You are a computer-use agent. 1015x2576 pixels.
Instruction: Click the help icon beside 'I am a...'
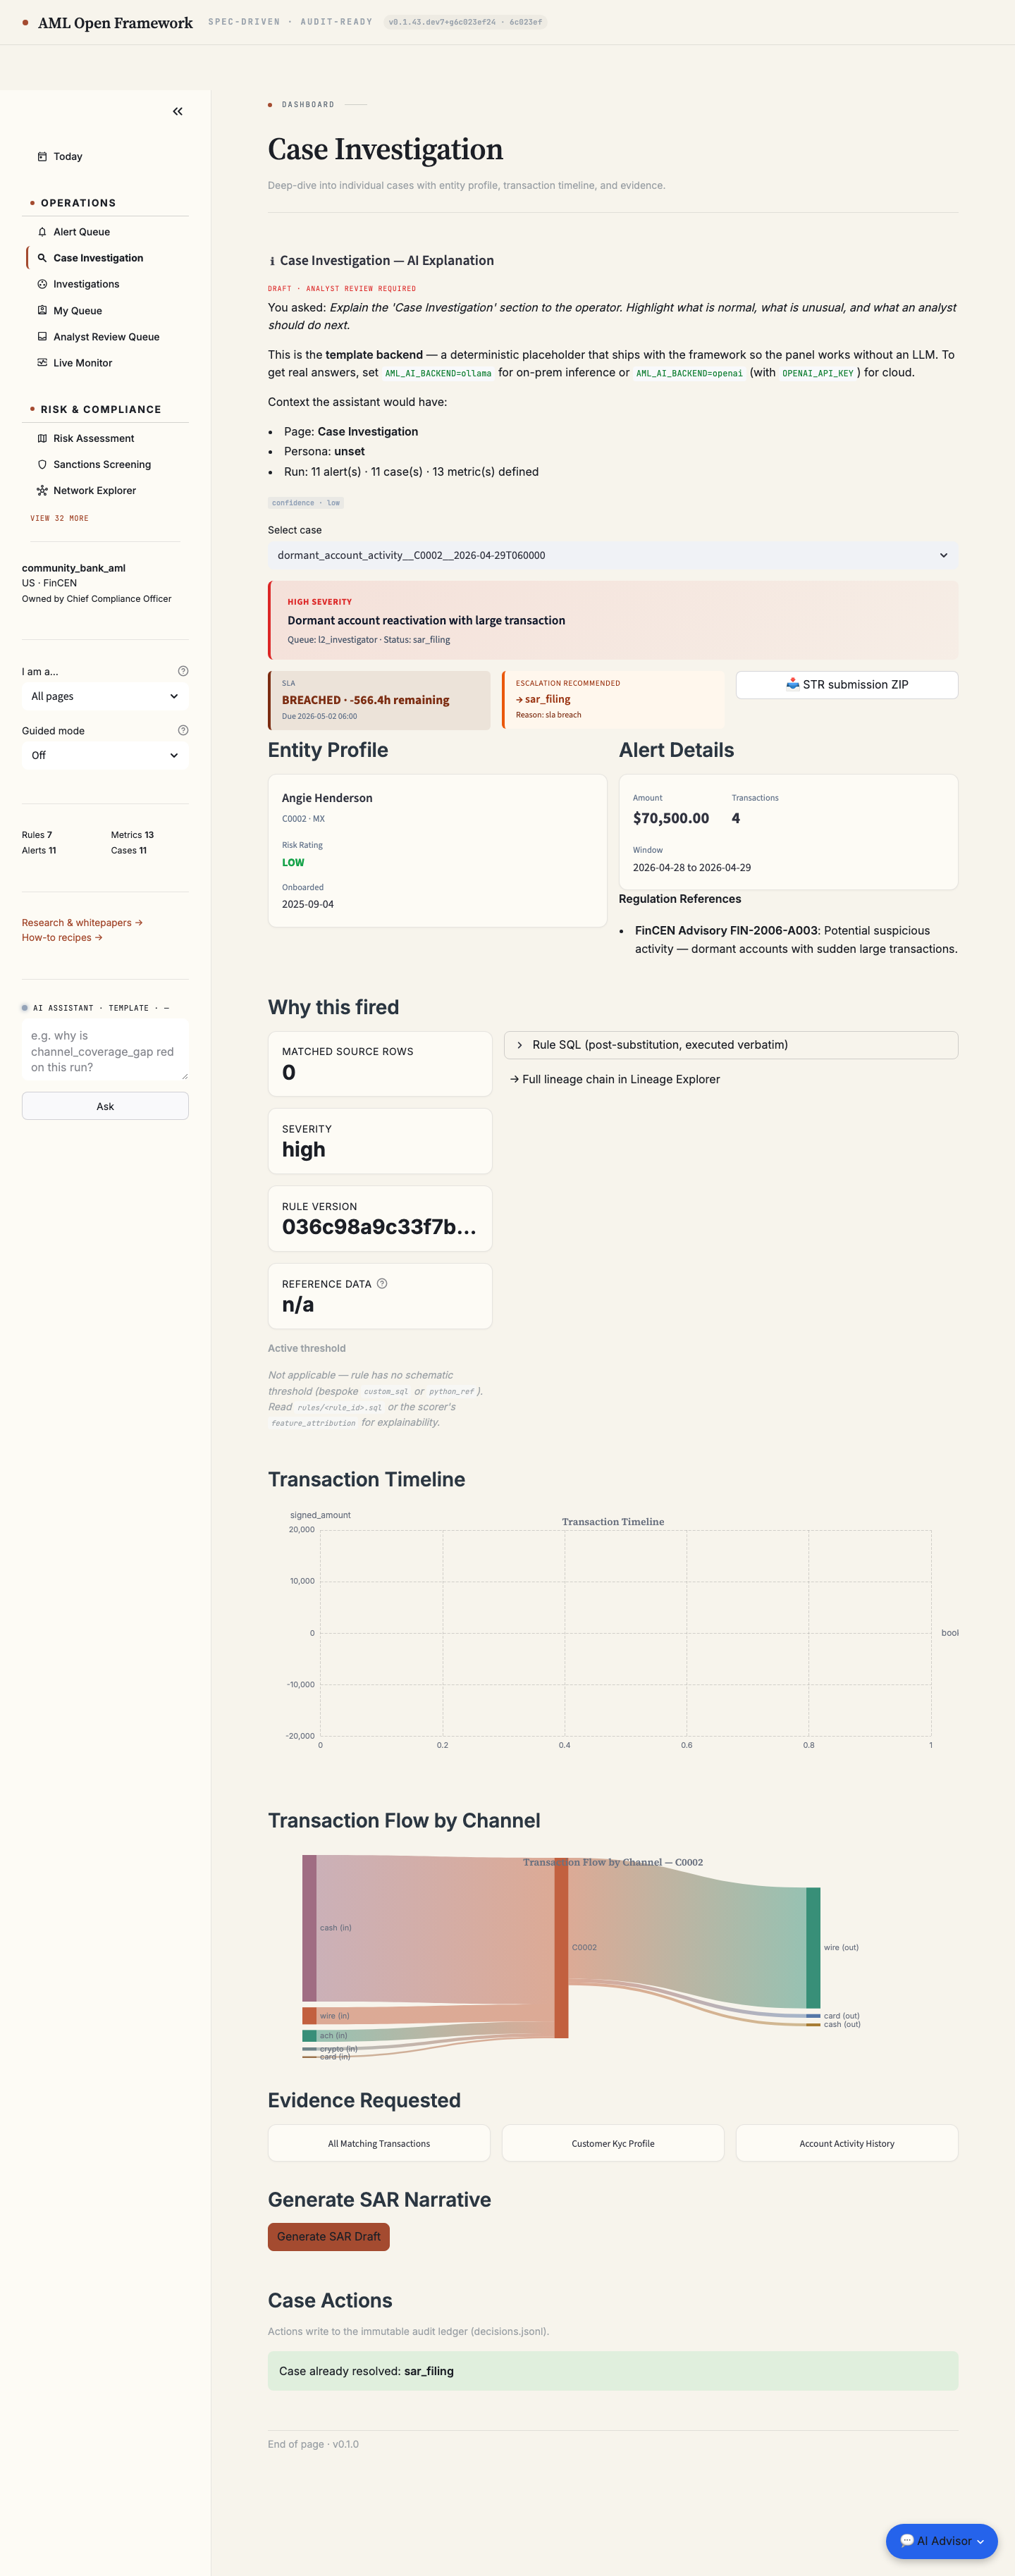tap(183, 671)
